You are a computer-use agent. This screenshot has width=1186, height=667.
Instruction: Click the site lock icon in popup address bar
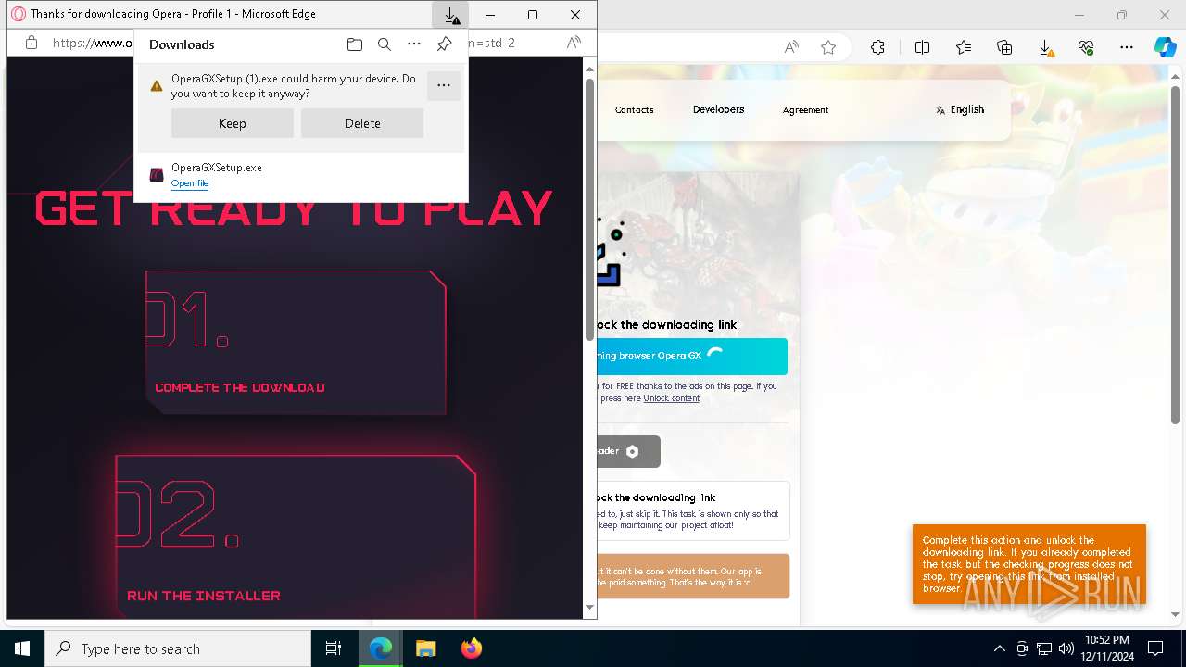32,43
